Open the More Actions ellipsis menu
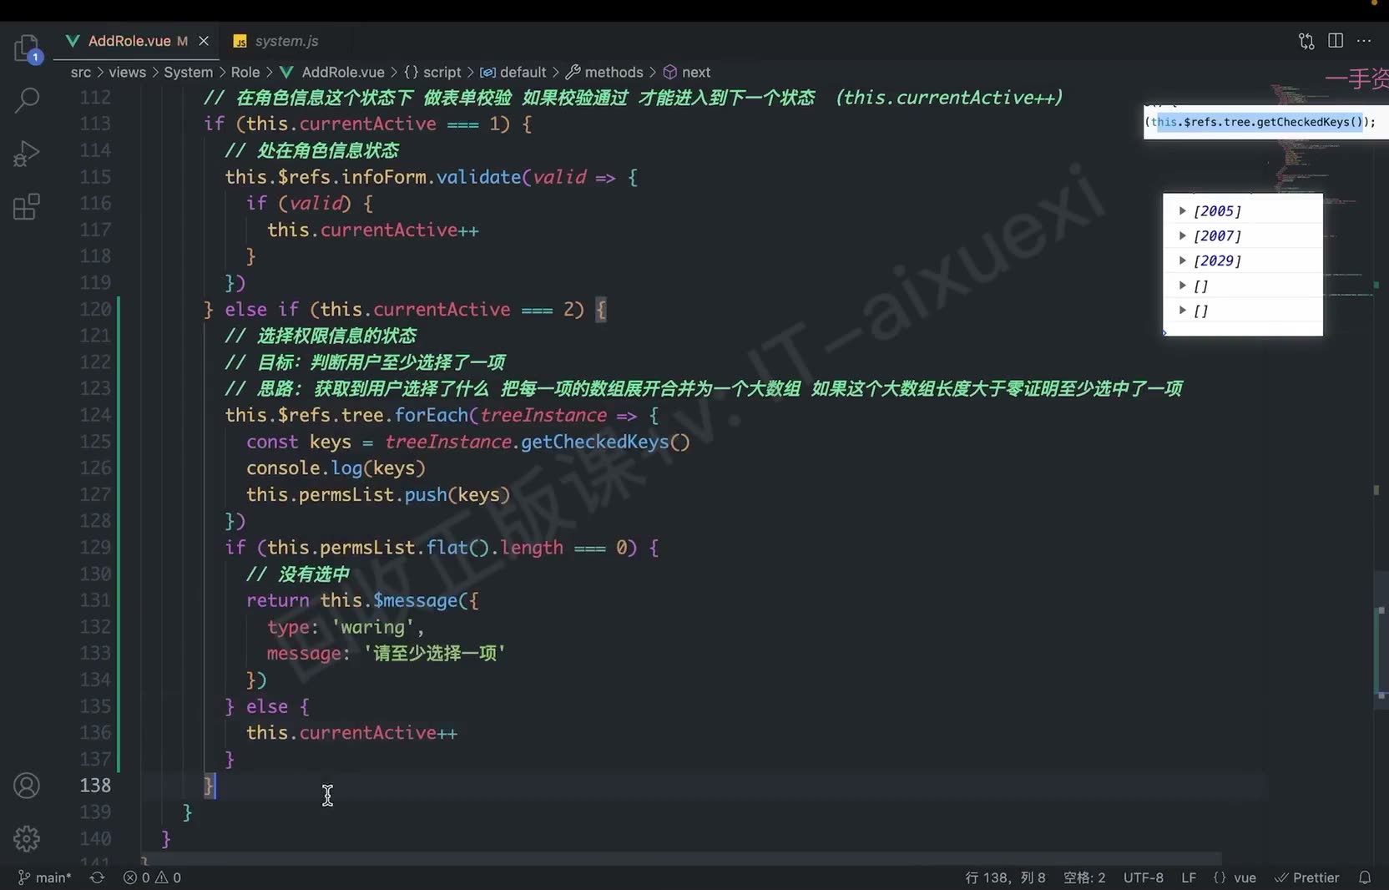The height and width of the screenshot is (890, 1389). coord(1364,41)
